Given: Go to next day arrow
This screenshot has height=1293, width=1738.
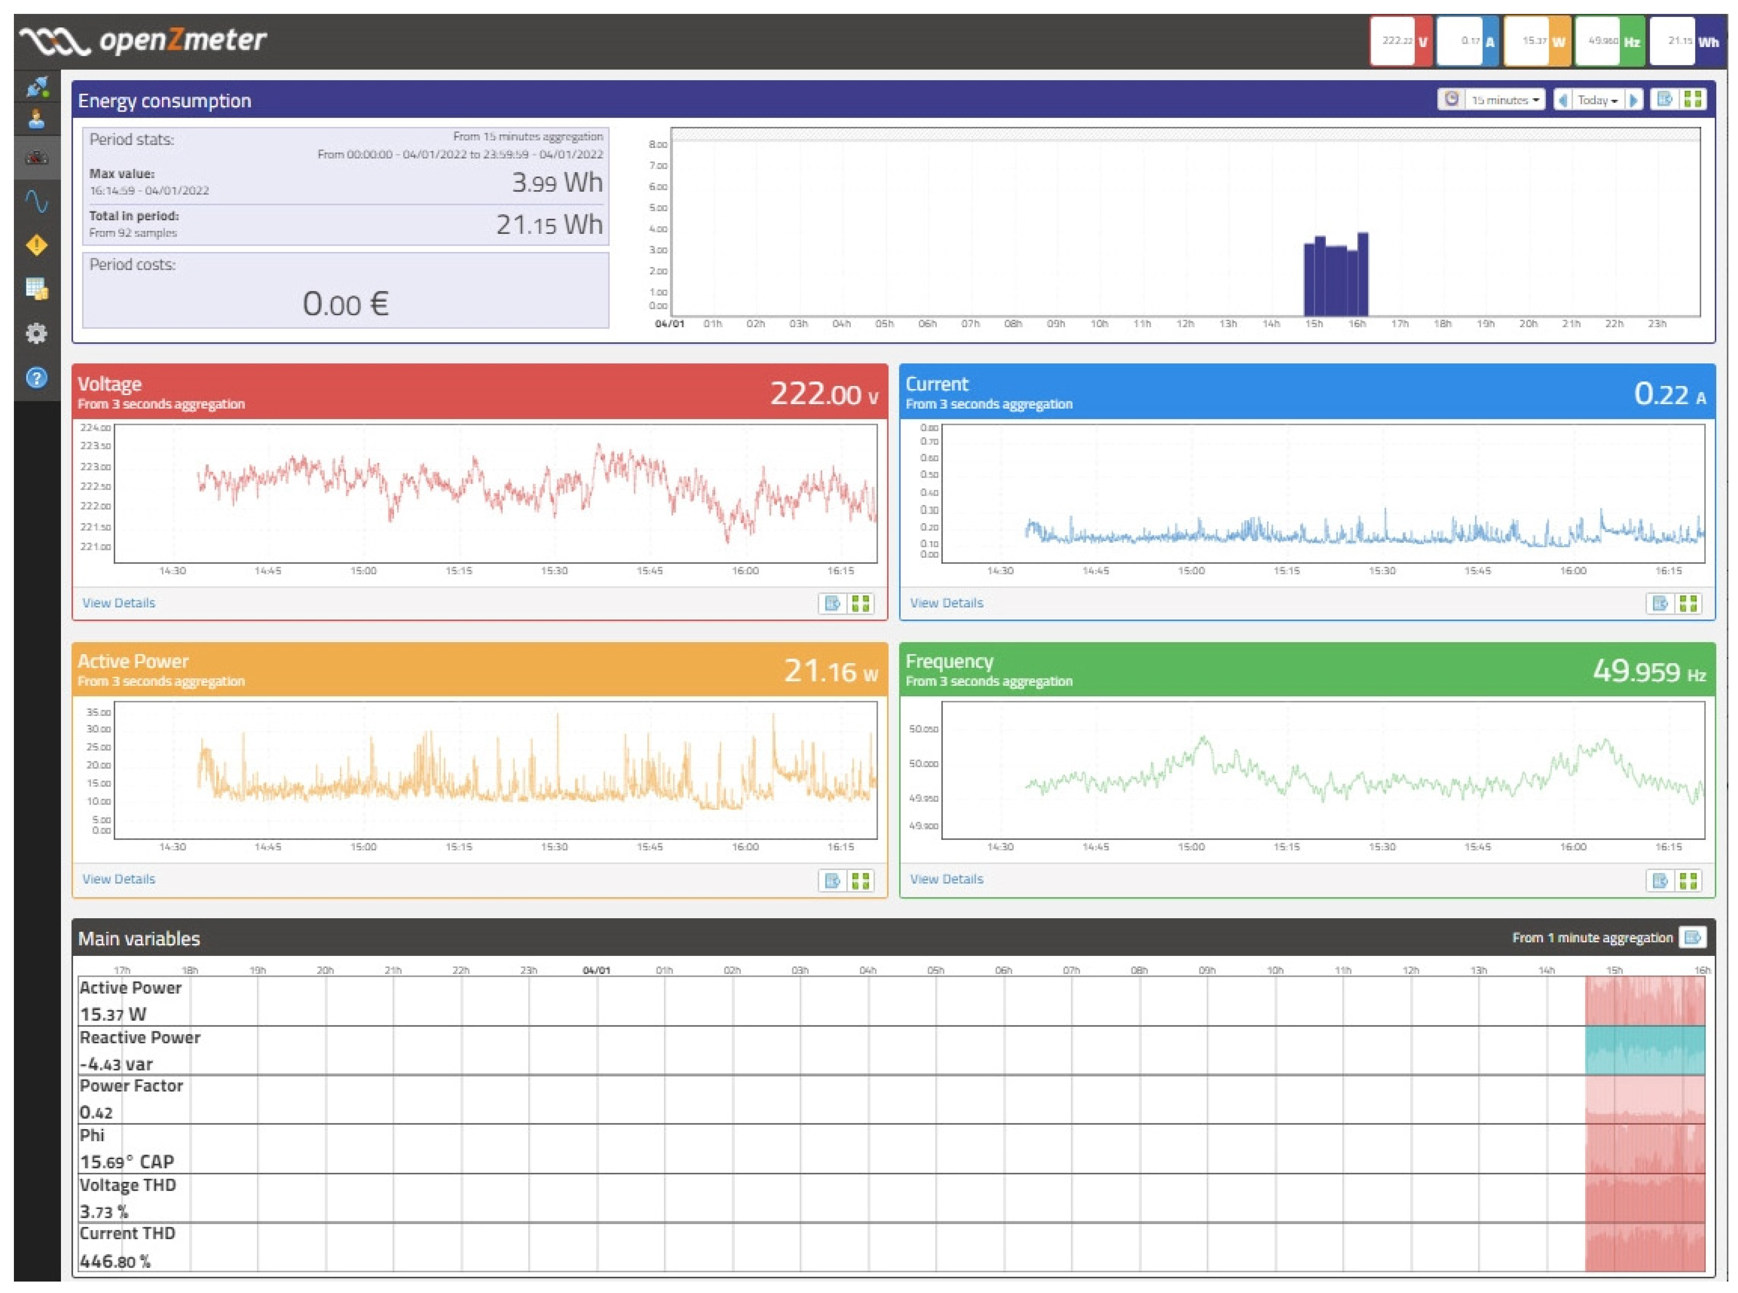Looking at the screenshot, I should click(1634, 100).
